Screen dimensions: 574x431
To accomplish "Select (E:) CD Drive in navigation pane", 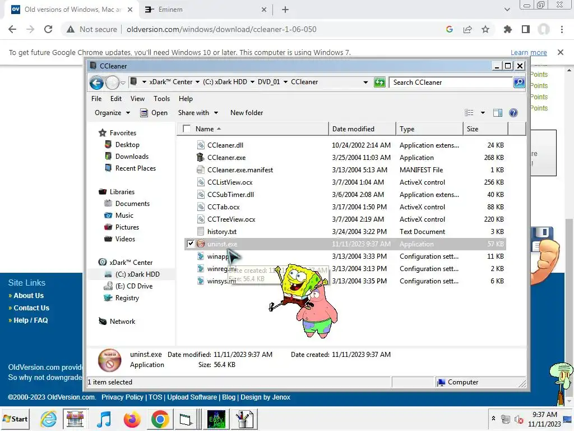I will (134, 286).
